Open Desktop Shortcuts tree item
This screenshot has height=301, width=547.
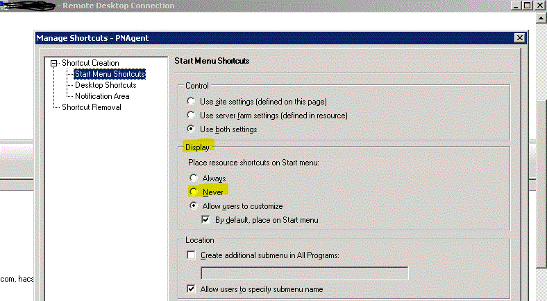click(106, 85)
